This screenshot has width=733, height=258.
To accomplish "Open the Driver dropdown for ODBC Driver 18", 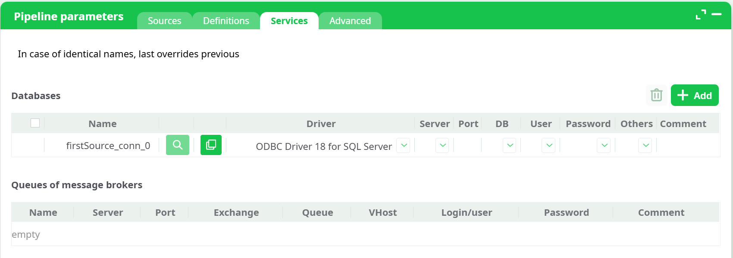I will click(x=404, y=145).
